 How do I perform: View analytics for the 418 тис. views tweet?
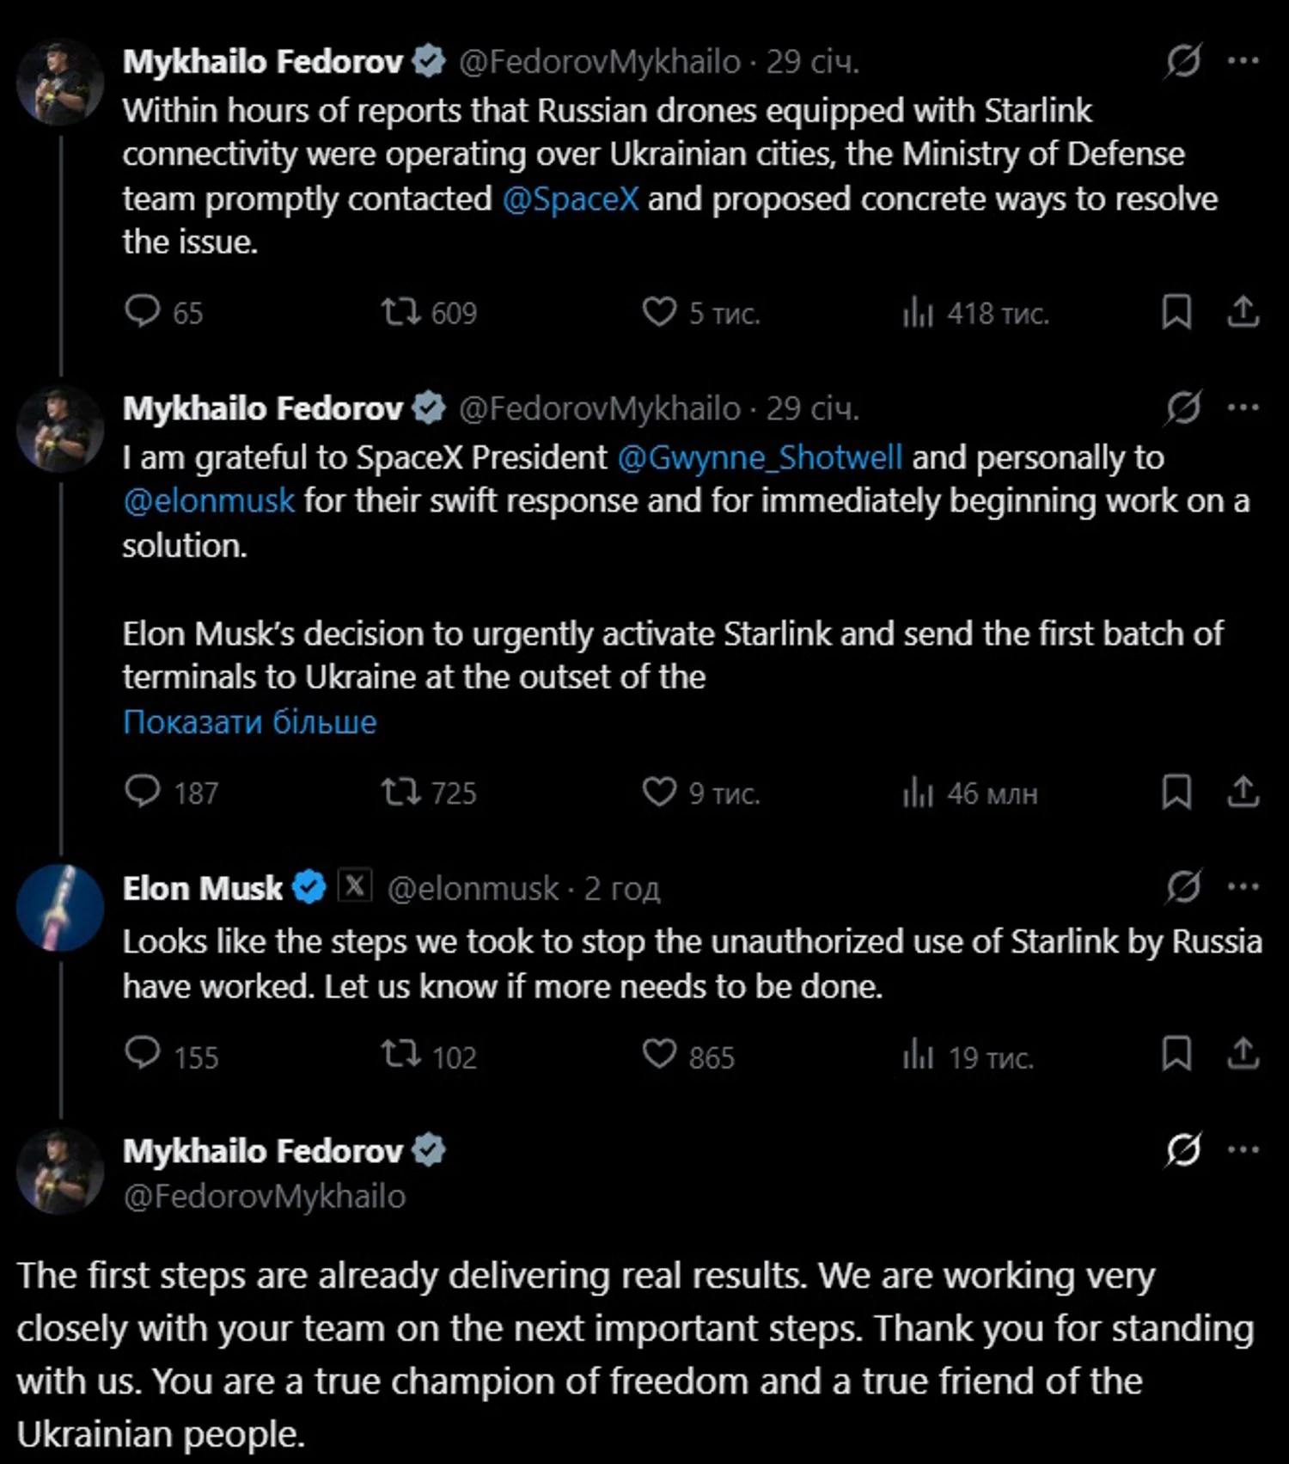tap(918, 312)
